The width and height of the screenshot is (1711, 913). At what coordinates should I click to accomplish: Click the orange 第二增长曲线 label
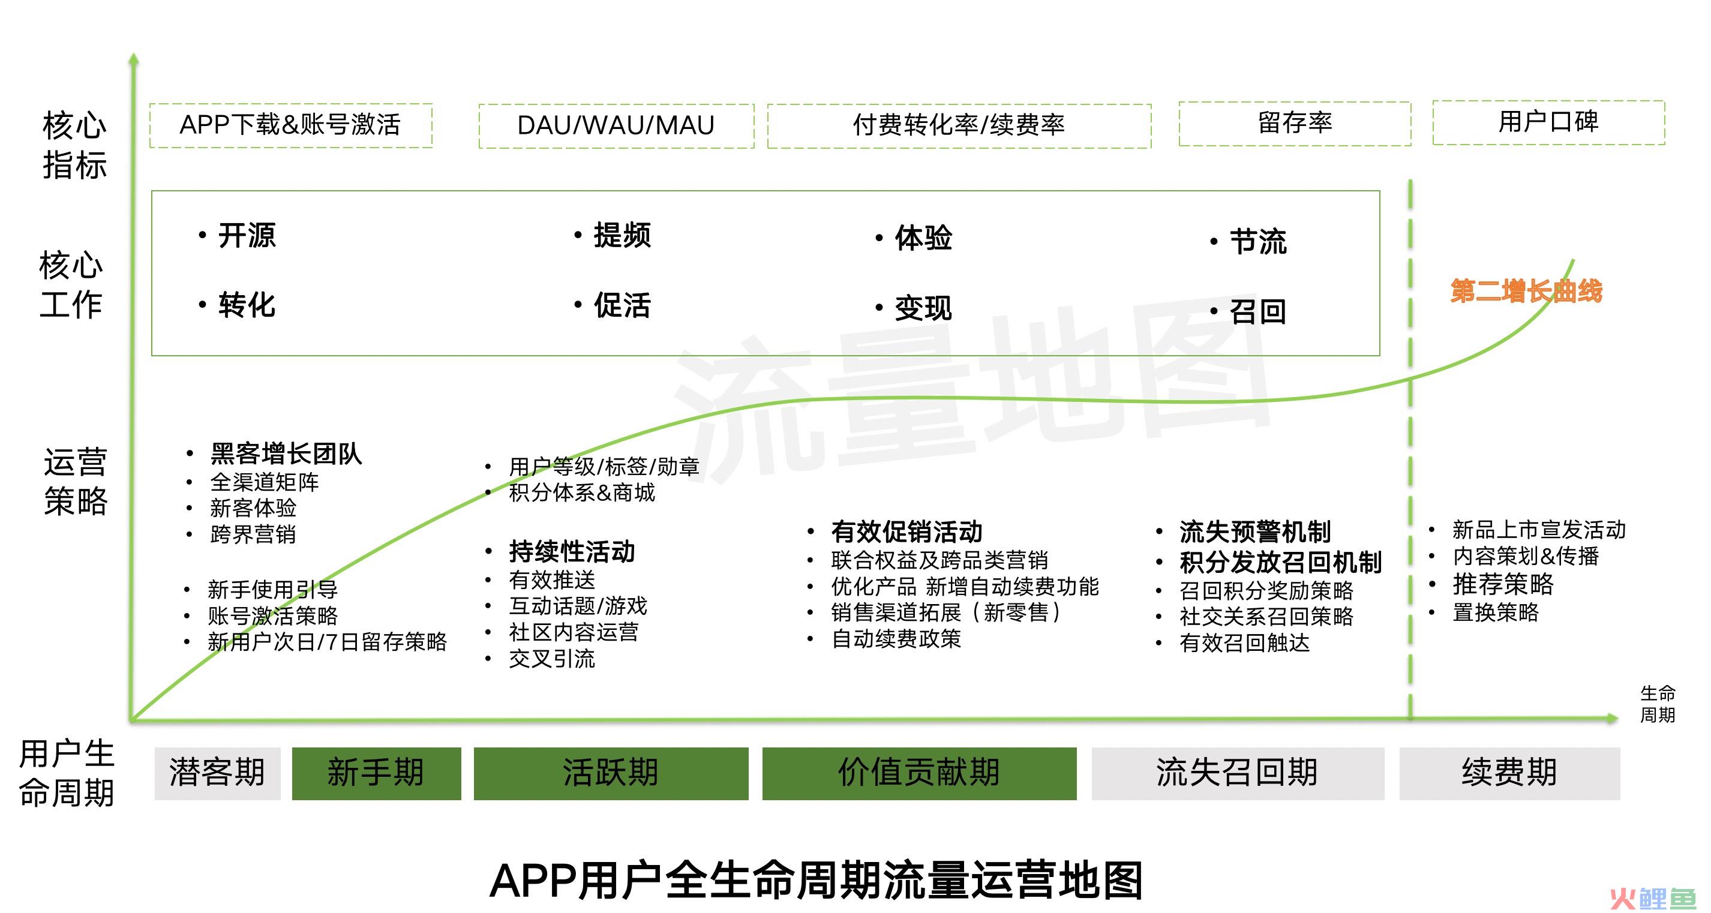(1526, 291)
